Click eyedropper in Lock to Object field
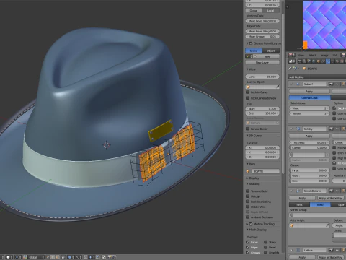The image size is (346, 260). pos(278,87)
